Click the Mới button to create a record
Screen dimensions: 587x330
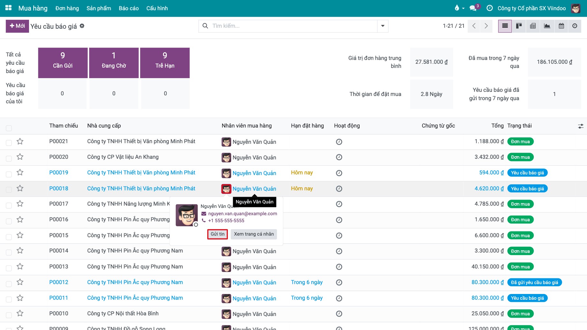pyautogui.click(x=17, y=26)
